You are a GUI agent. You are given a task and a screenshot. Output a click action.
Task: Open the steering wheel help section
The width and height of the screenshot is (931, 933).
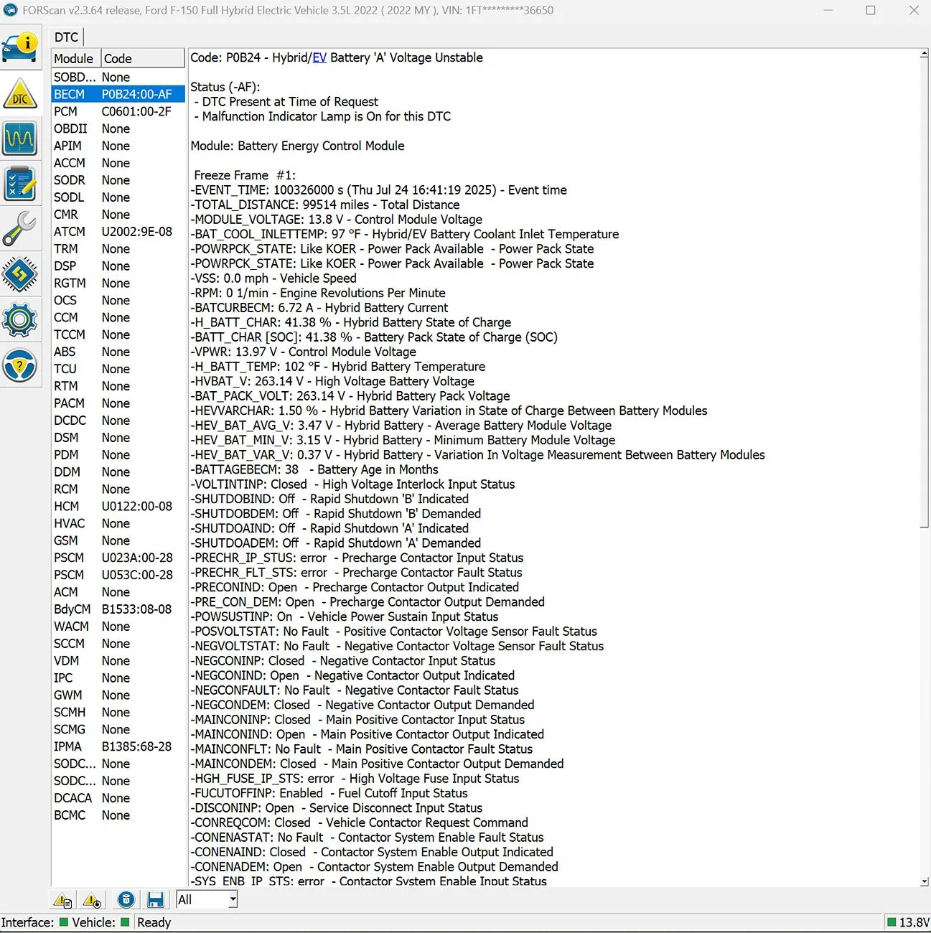pyautogui.click(x=19, y=366)
